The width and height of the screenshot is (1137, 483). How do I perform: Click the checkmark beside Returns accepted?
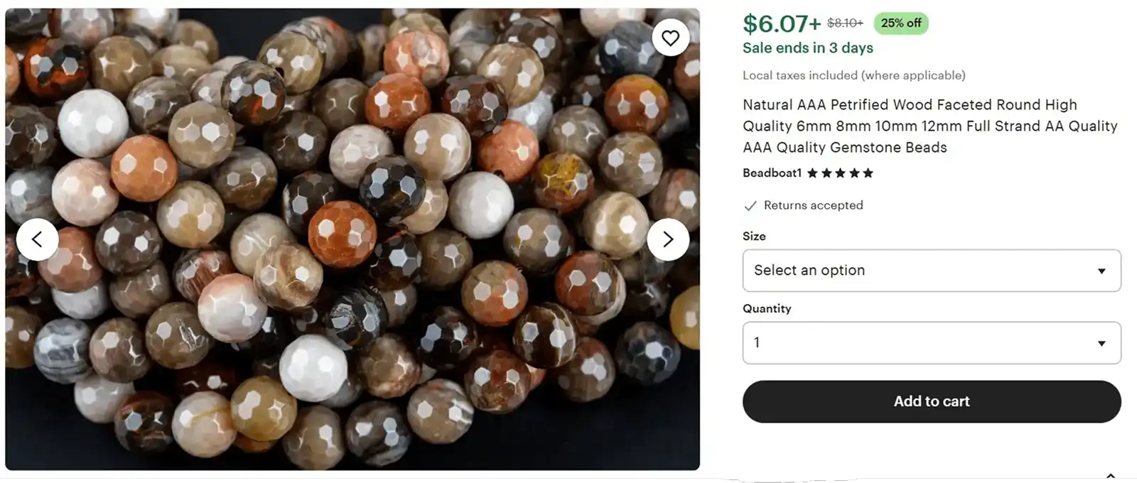click(750, 206)
